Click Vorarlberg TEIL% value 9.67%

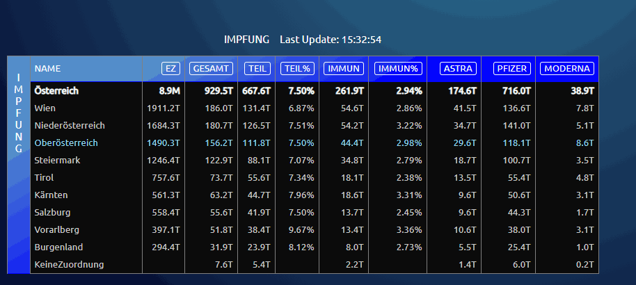pyautogui.click(x=301, y=230)
